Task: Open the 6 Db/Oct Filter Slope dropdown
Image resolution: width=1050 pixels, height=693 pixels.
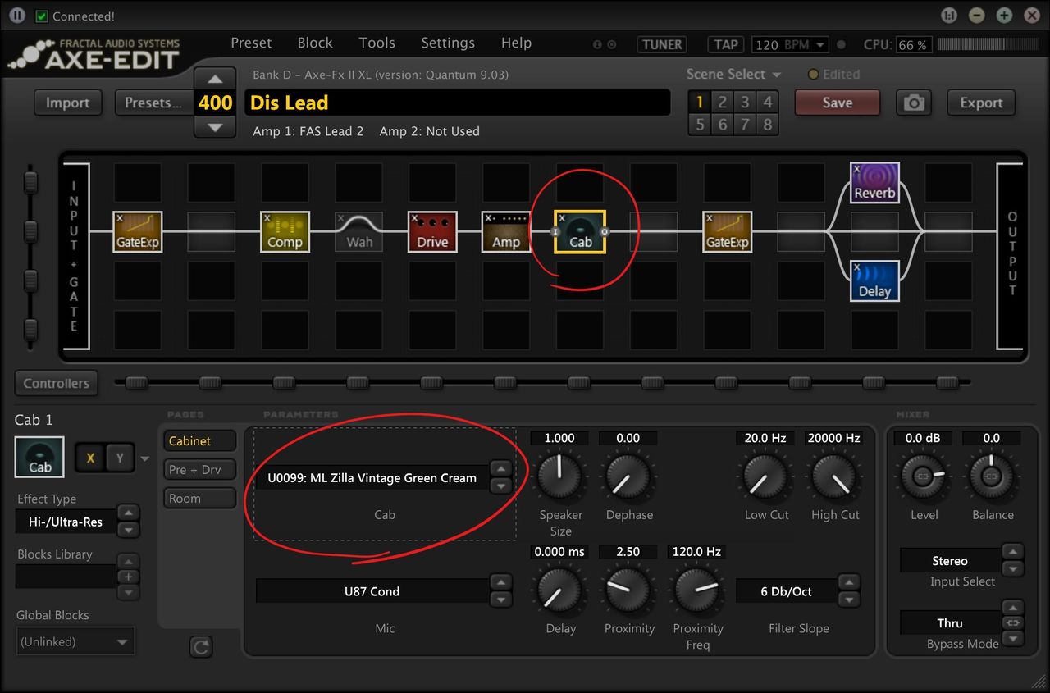Action: [786, 591]
